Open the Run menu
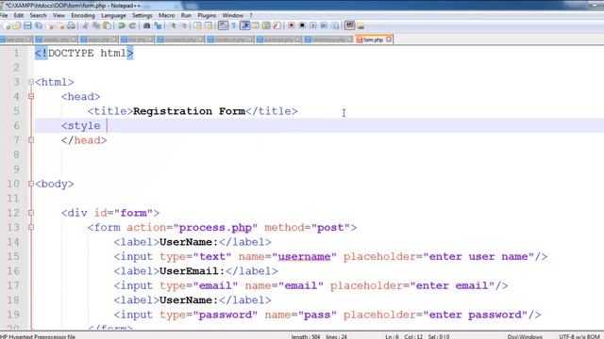Screen dimensions: 604x339 point(186,15)
